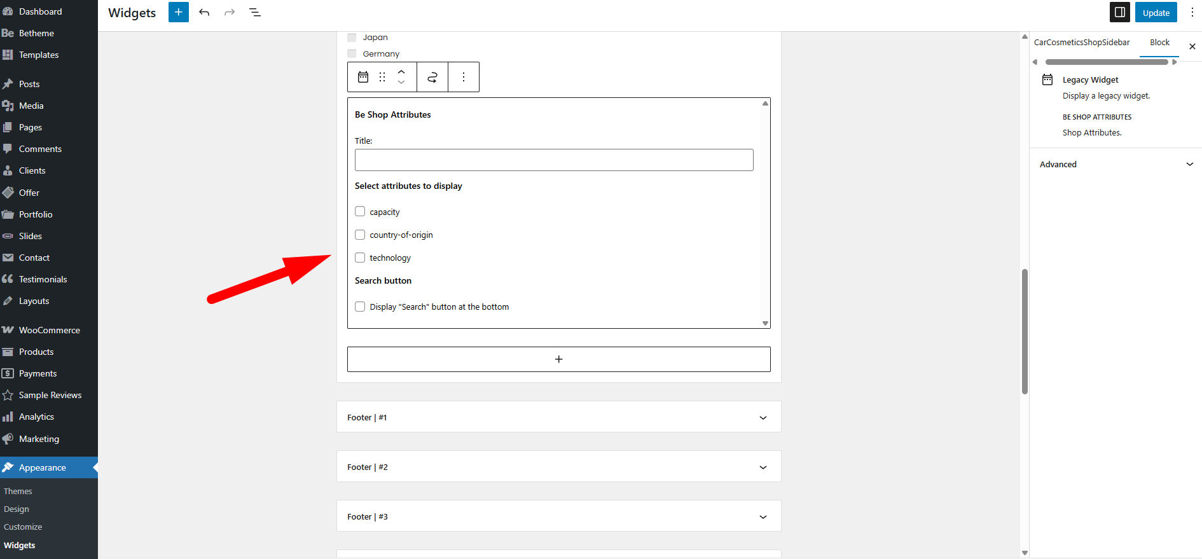Tick the technology attribute checkbox
1202x559 pixels.
[x=360, y=258]
